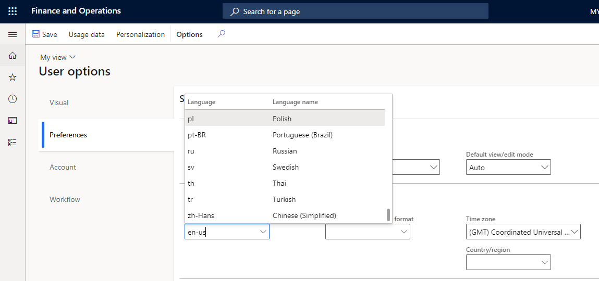599x281 pixels.
Task: Open Favorites star icon
Action: coord(13,78)
